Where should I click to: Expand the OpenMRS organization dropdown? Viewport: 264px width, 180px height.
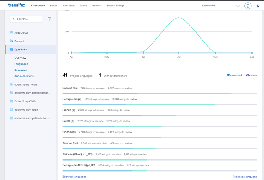coord(221,6)
